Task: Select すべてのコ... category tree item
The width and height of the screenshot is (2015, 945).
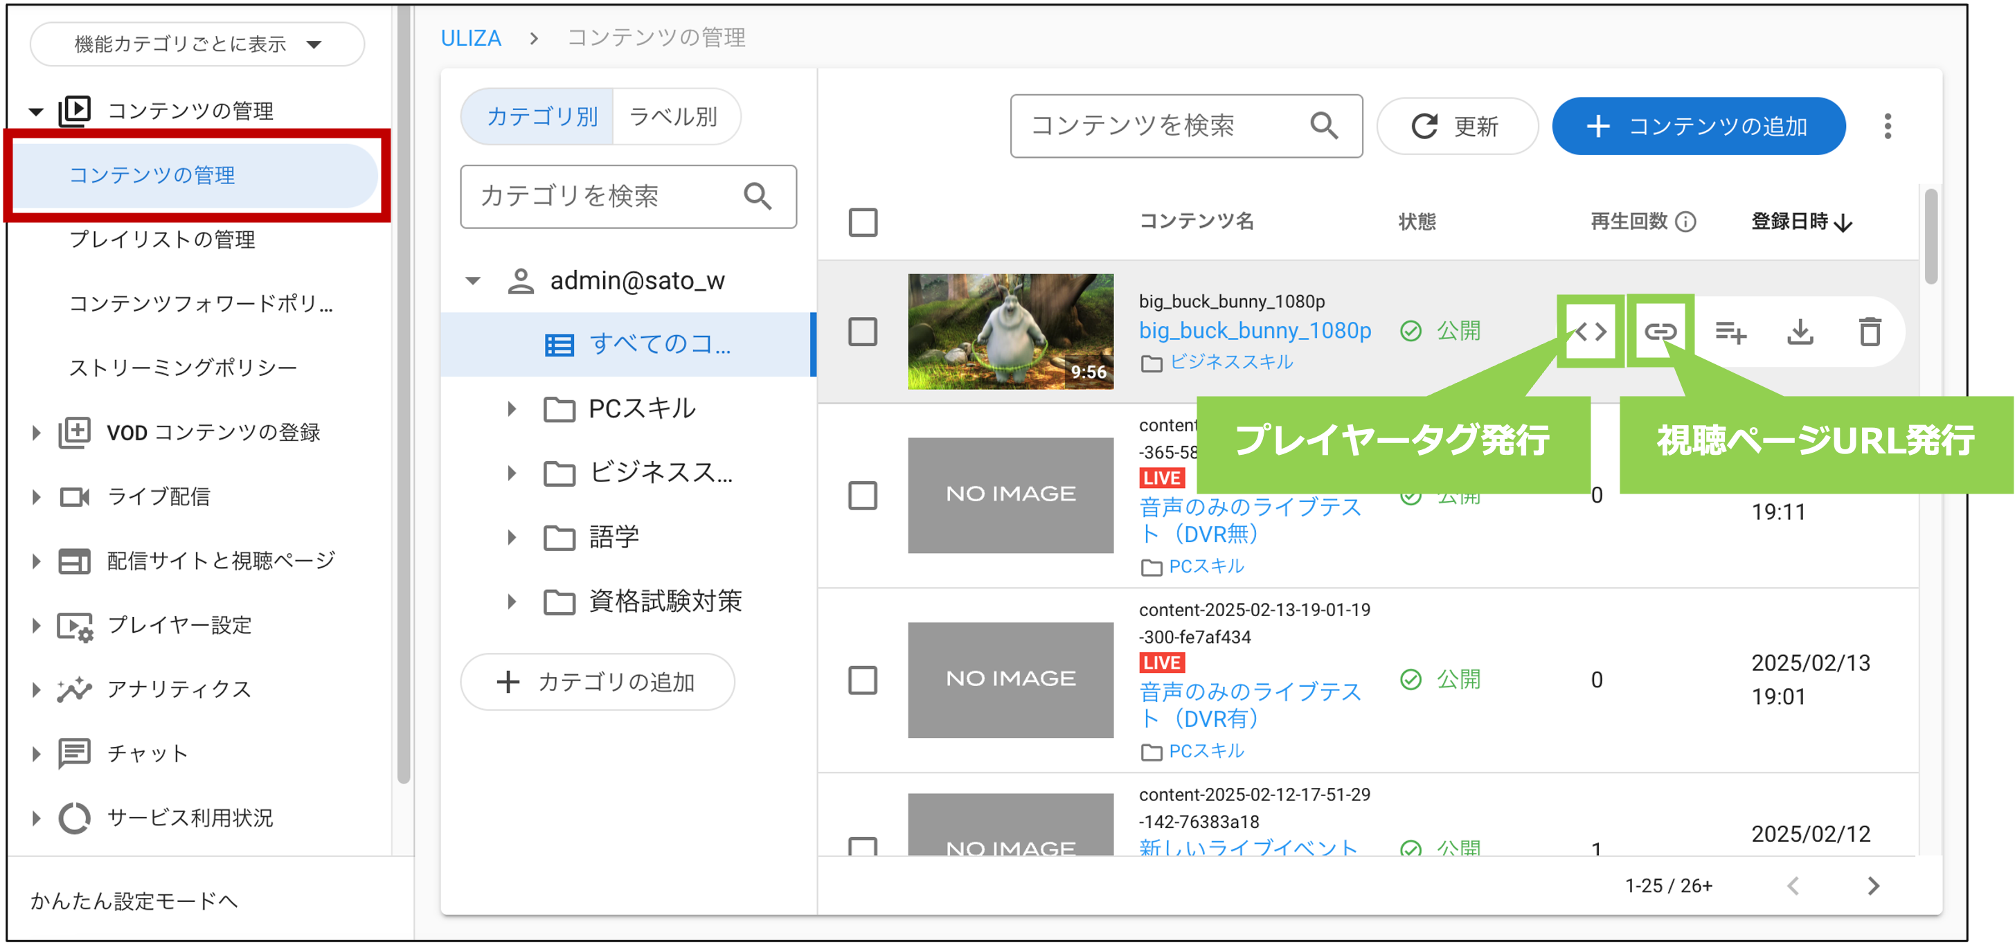Action: pyautogui.click(x=628, y=345)
